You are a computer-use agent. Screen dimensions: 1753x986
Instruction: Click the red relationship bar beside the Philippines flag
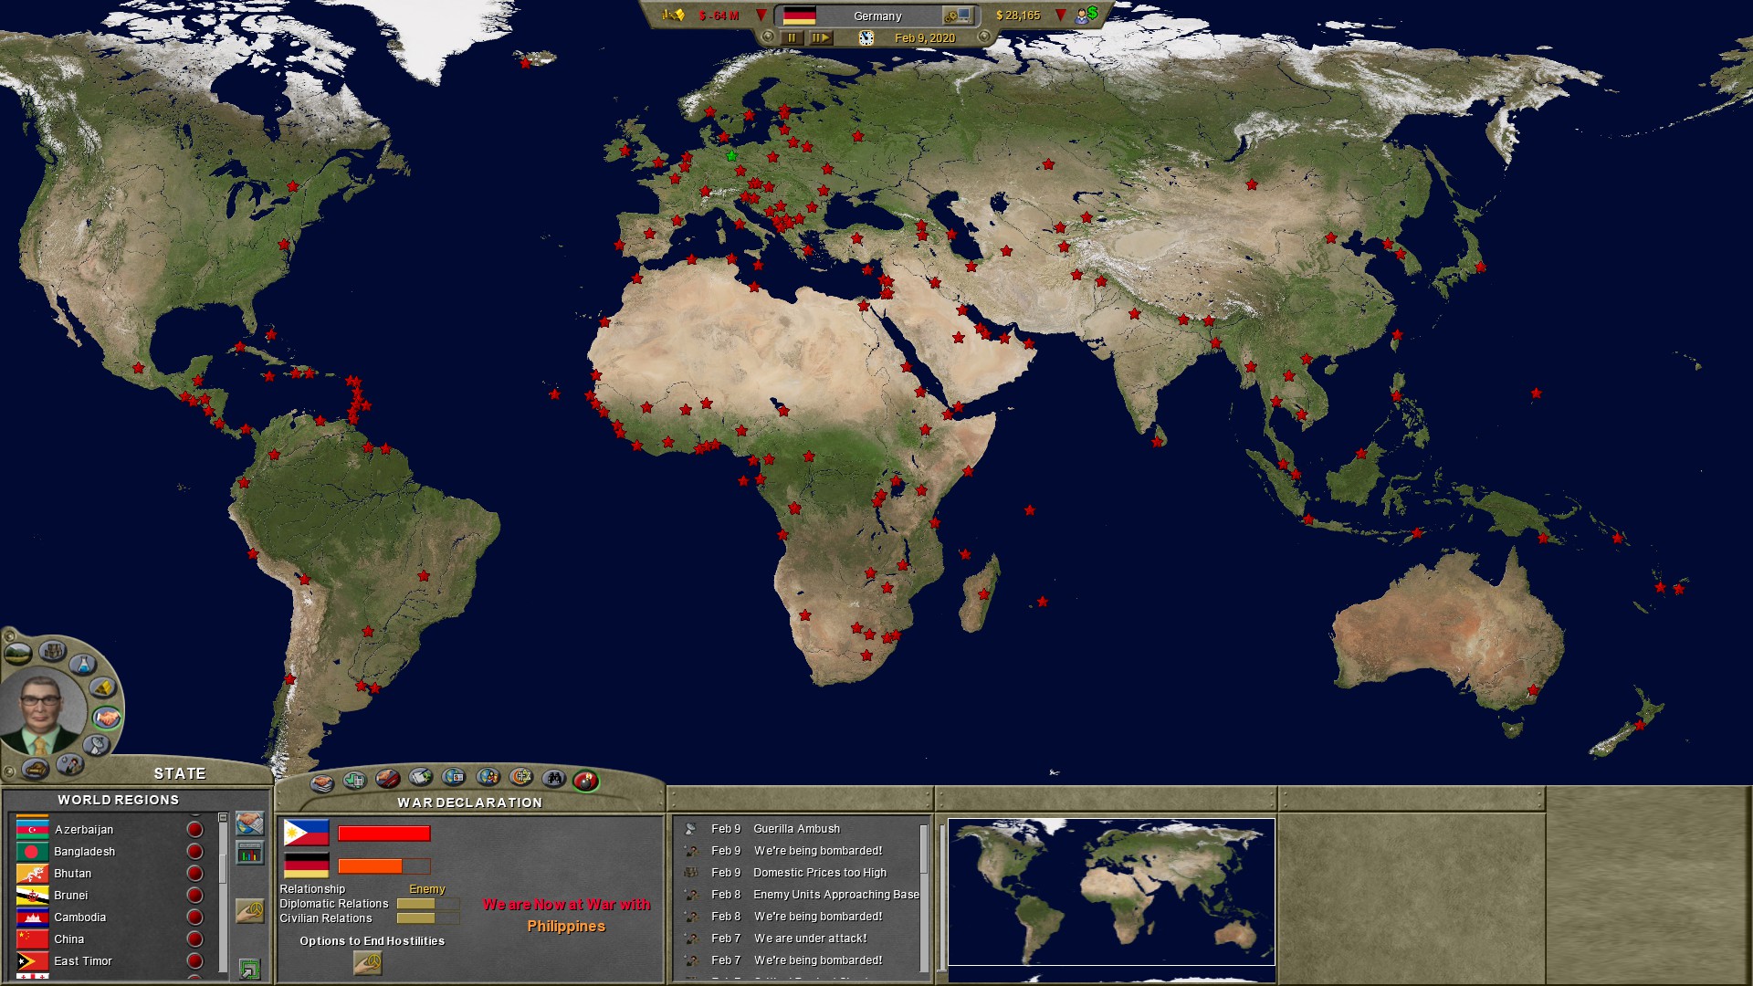coord(383,833)
